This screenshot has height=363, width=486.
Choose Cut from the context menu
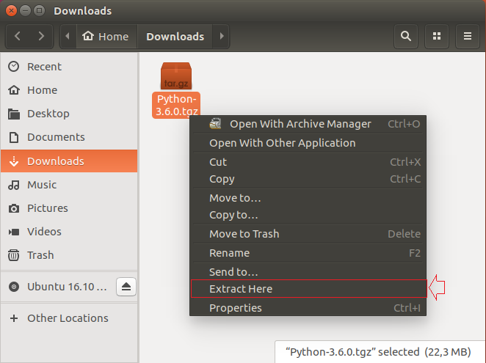point(308,162)
